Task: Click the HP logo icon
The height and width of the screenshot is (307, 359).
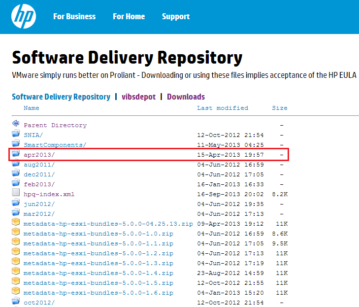Action: click(x=22, y=16)
